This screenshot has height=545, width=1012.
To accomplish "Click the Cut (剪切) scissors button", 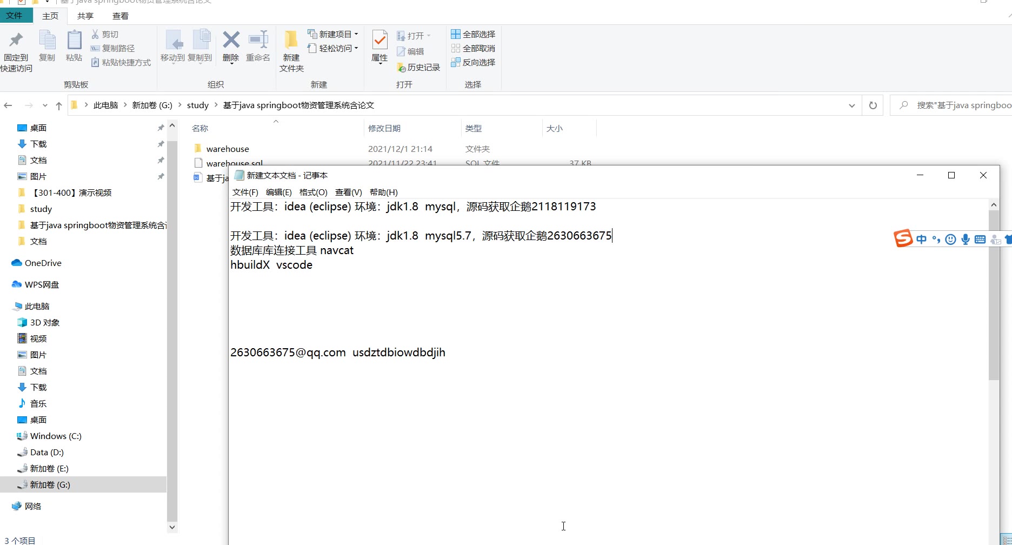I will tap(105, 34).
